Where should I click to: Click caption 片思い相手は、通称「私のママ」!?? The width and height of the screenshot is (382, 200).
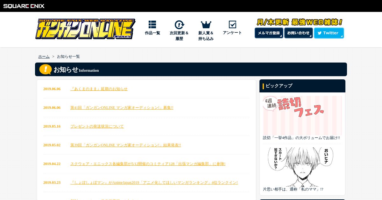293,189
